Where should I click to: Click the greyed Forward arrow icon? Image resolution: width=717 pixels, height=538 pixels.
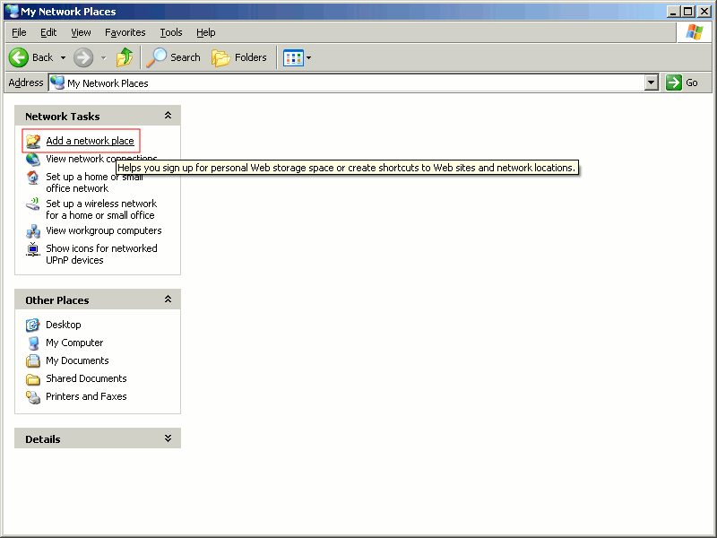click(x=83, y=57)
